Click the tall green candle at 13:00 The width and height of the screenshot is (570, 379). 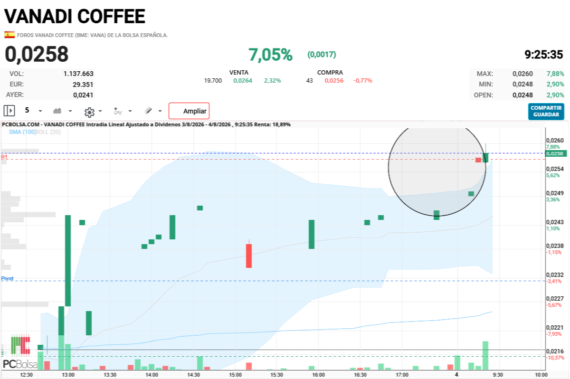coord(68,261)
